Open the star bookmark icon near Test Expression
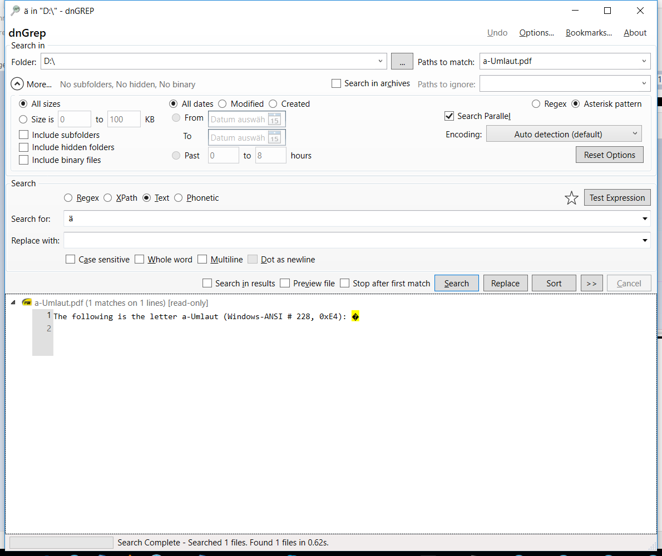662x556 pixels. [x=571, y=197]
